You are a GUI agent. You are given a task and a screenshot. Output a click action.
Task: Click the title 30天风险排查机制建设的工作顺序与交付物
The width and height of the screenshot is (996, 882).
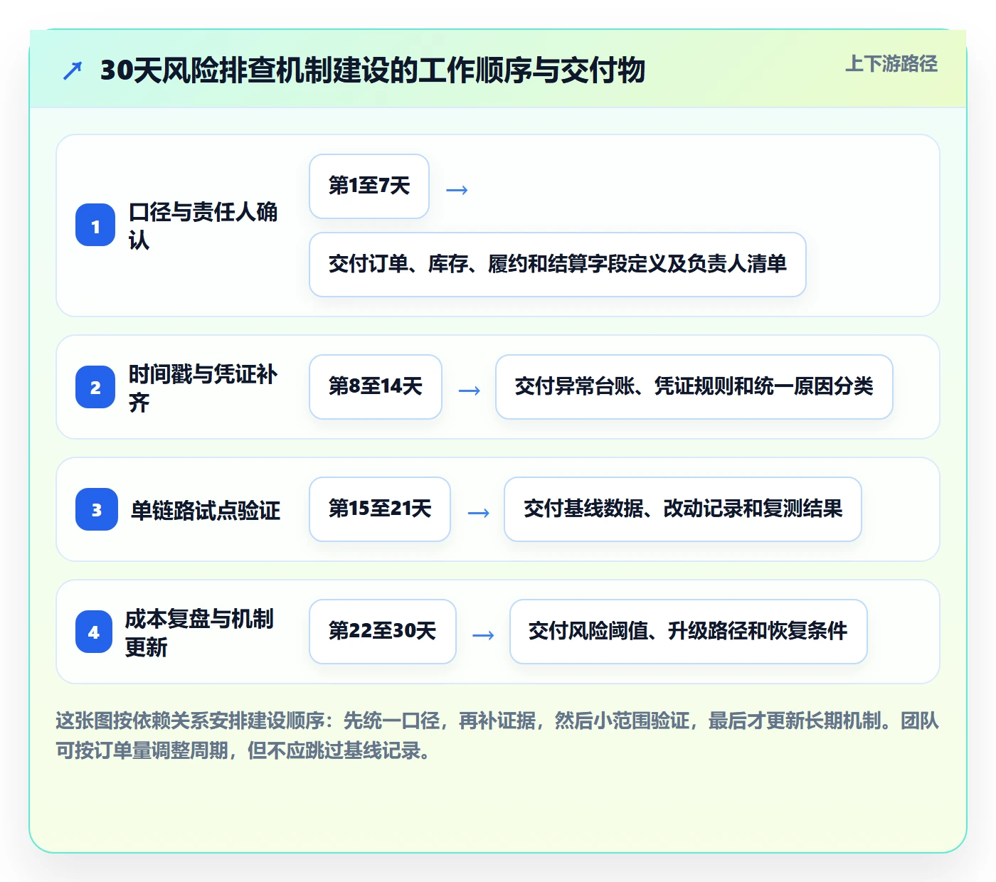pos(373,70)
